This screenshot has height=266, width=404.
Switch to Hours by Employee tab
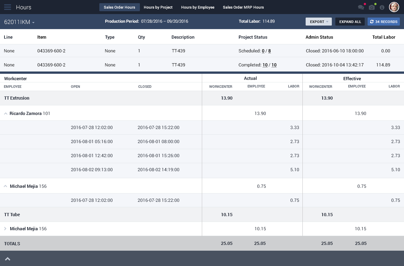pos(197,7)
